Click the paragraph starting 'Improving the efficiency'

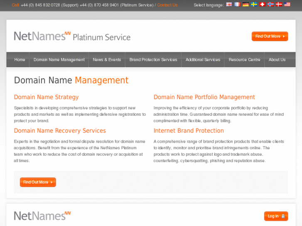click(x=219, y=114)
